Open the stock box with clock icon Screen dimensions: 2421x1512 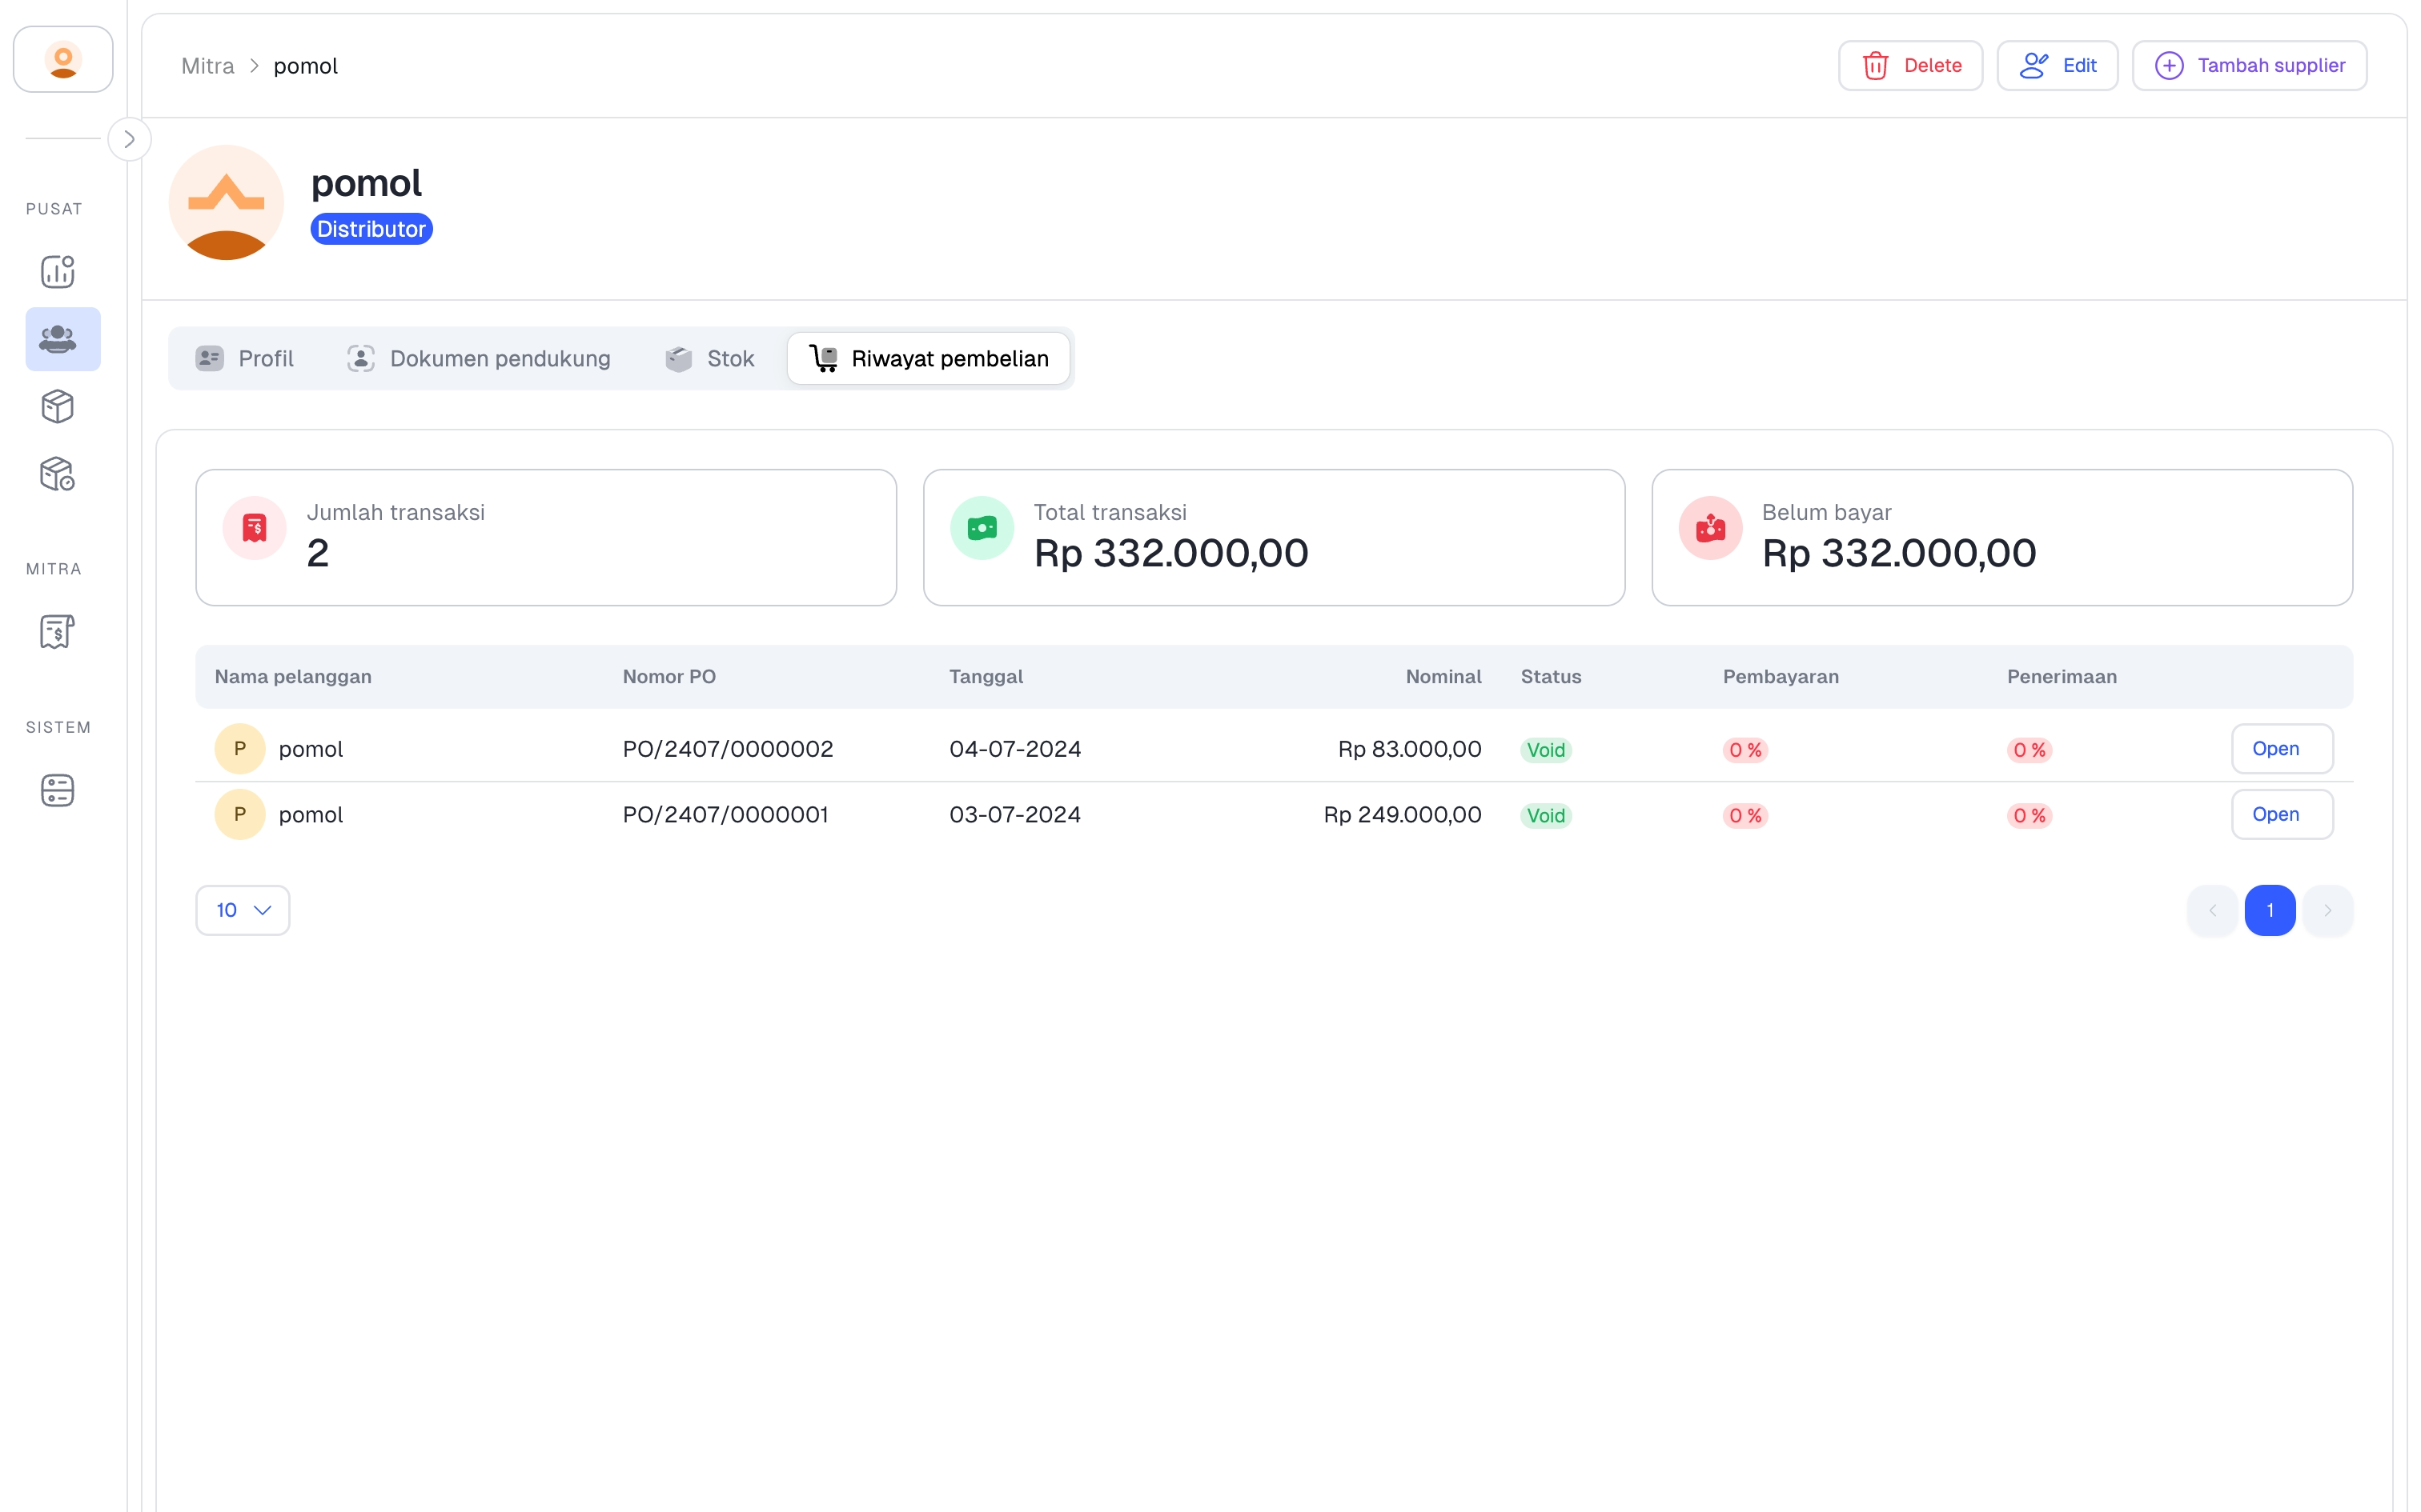58,474
